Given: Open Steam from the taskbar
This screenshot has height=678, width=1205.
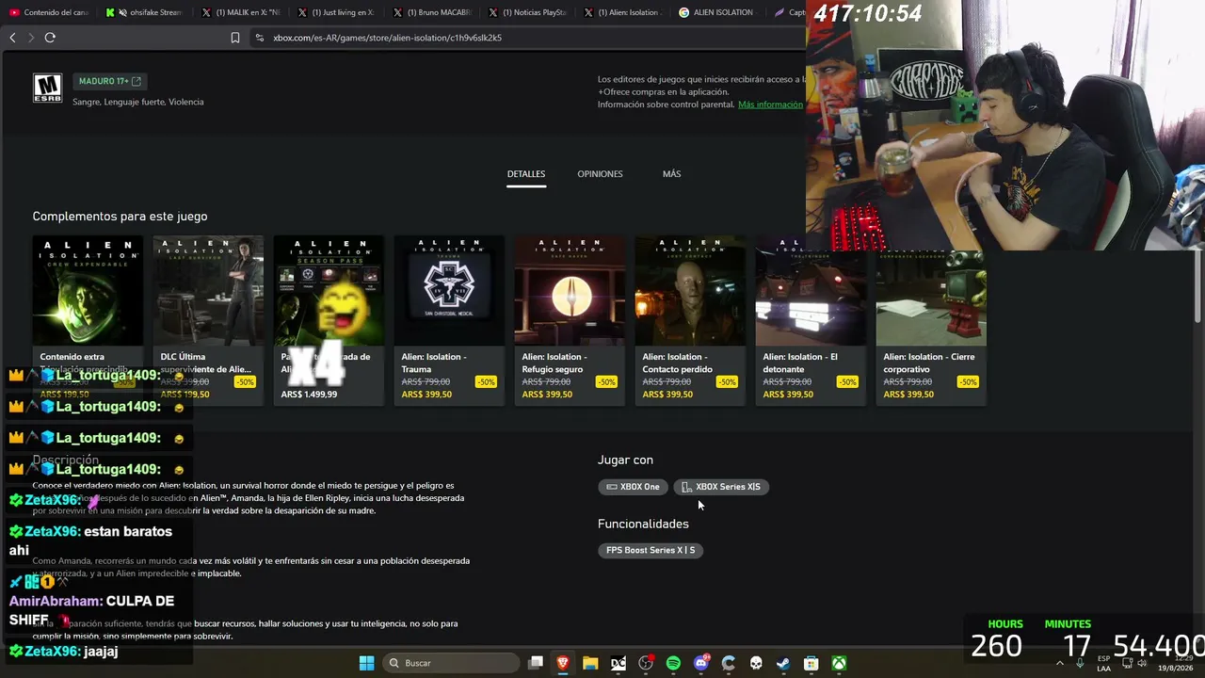Looking at the screenshot, I should [783, 663].
